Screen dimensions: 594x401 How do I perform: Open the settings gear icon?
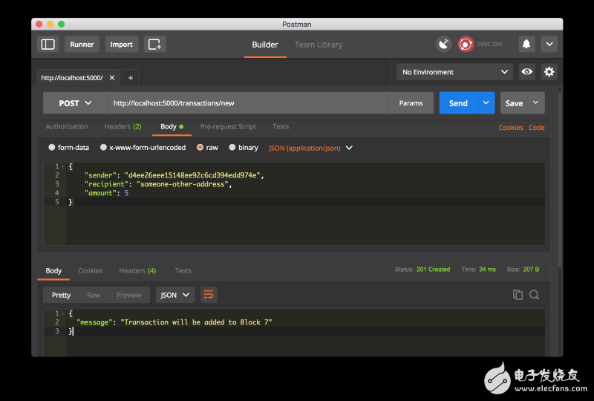pos(549,72)
